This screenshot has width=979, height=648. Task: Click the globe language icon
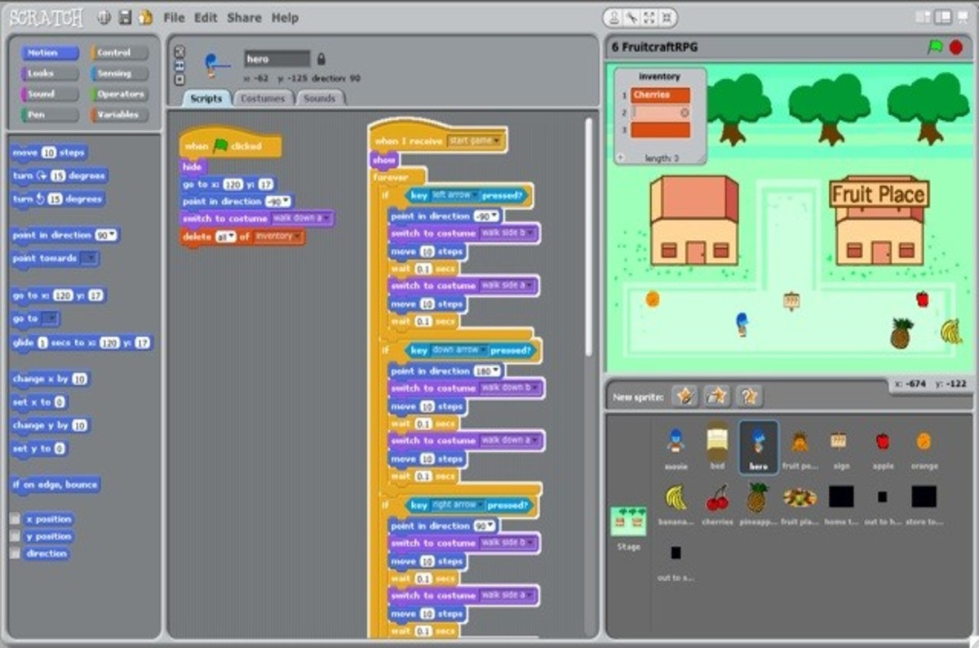point(104,17)
